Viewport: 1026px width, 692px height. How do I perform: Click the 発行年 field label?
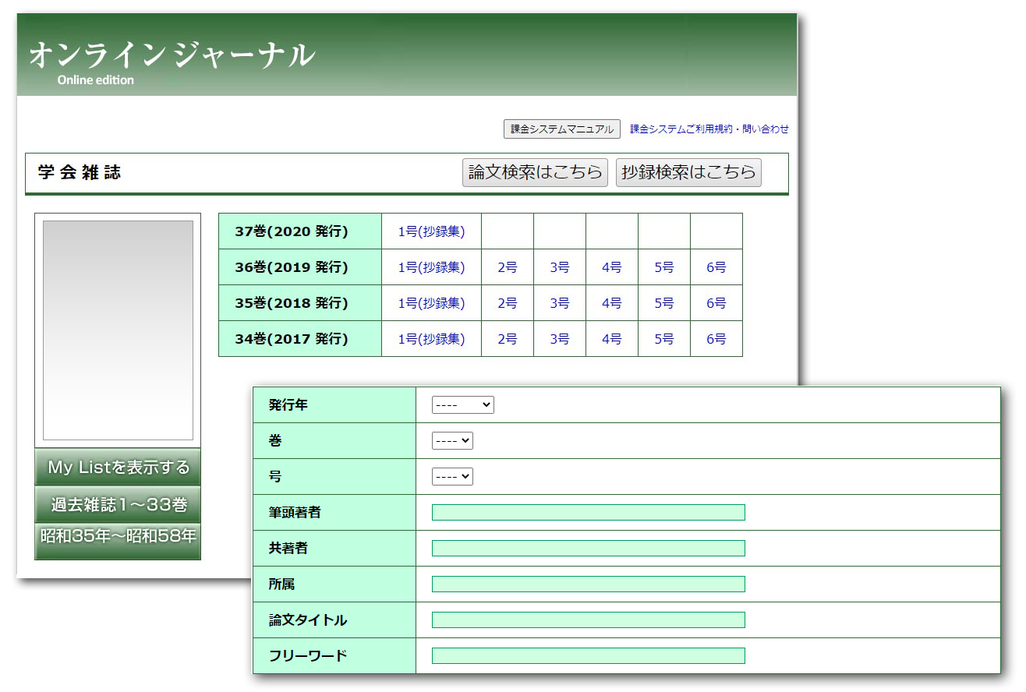click(x=288, y=405)
